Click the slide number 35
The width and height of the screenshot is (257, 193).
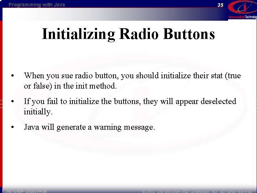(221, 5)
